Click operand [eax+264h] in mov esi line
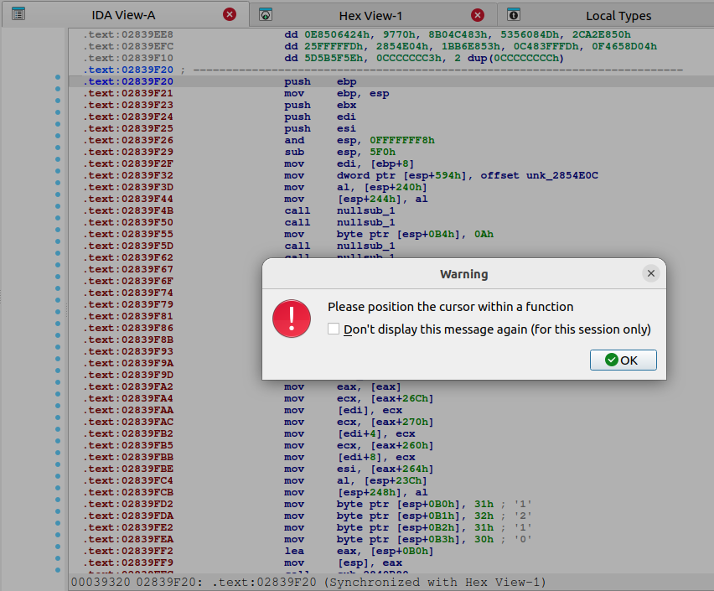 pos(401,469)
